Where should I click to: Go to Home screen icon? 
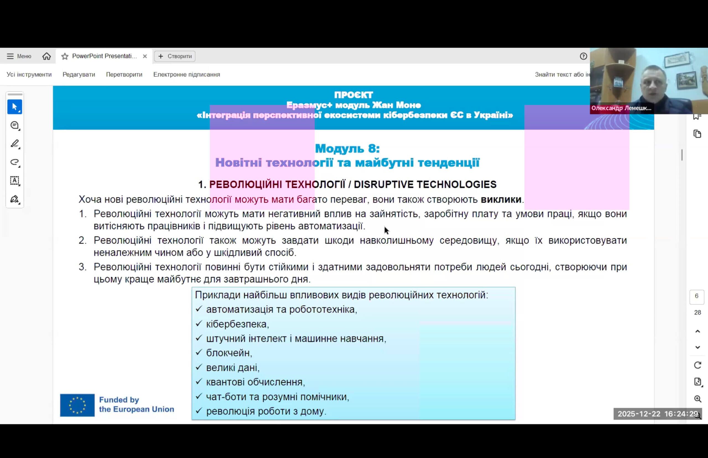[x=46, y=56]
